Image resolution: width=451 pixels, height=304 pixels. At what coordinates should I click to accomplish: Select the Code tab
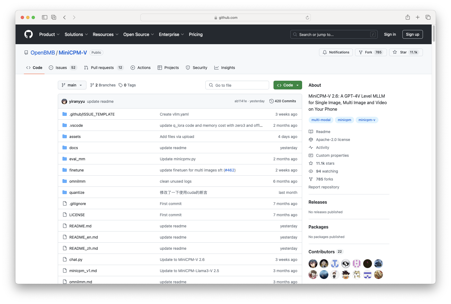[x=34, y=68]
